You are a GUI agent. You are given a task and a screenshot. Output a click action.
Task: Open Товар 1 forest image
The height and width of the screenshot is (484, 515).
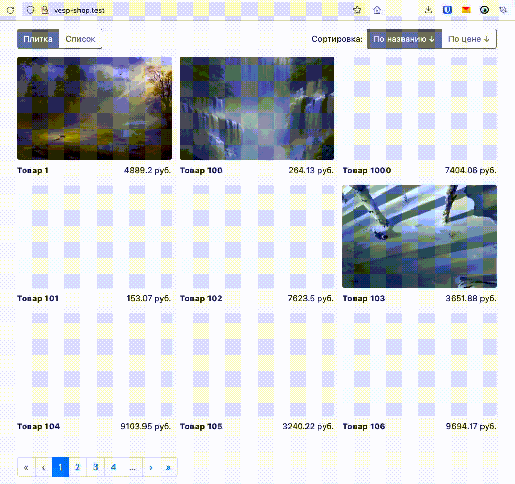(x=94, y=108)
